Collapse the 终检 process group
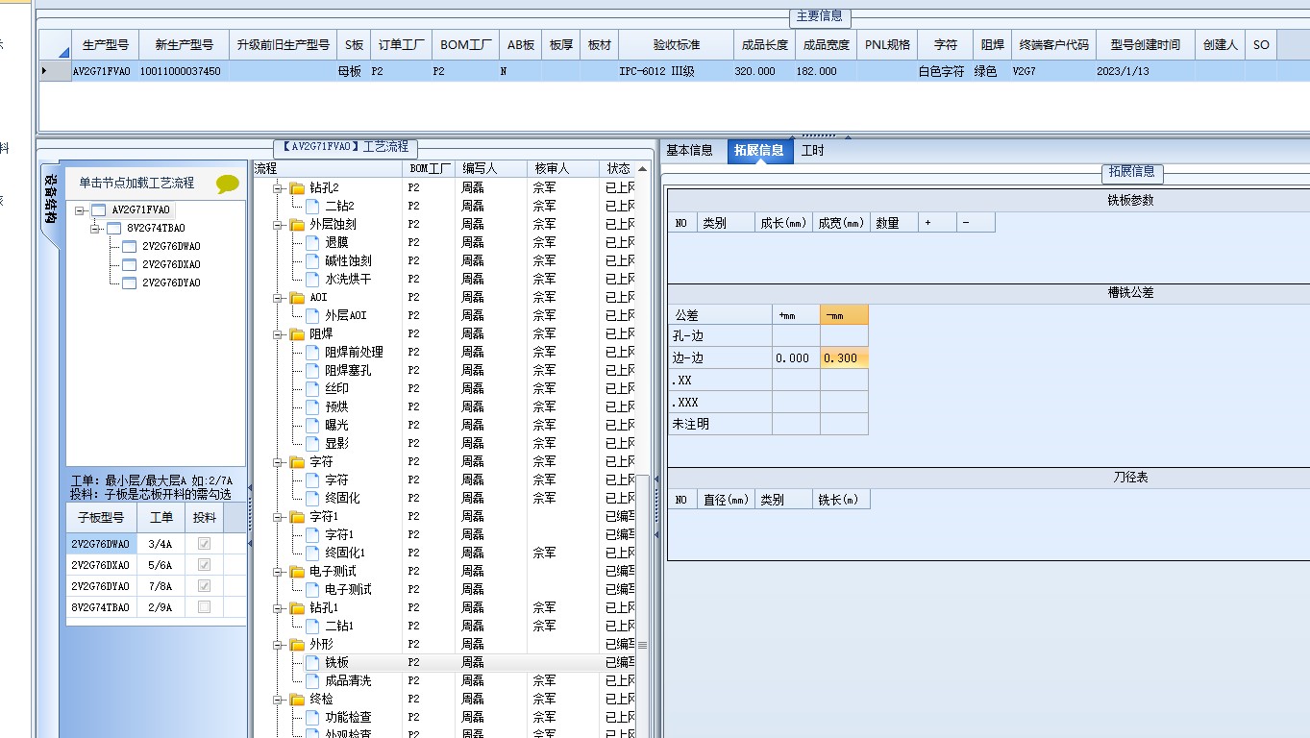The width and height of the screenshot is (1310, 738). [x=279, y=700]
